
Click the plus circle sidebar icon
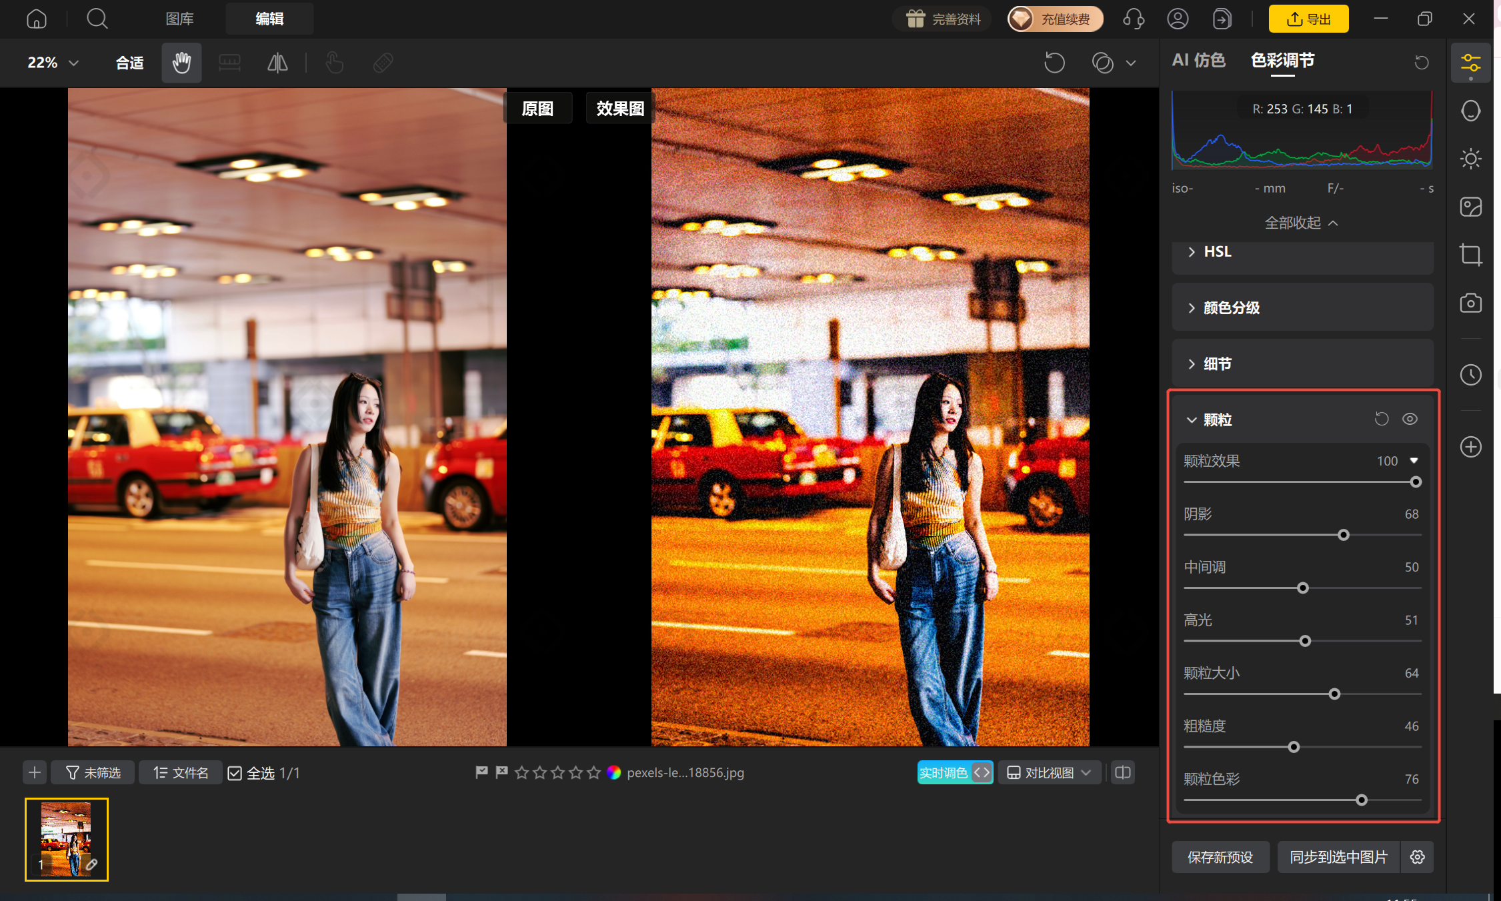pos(1470,447)
